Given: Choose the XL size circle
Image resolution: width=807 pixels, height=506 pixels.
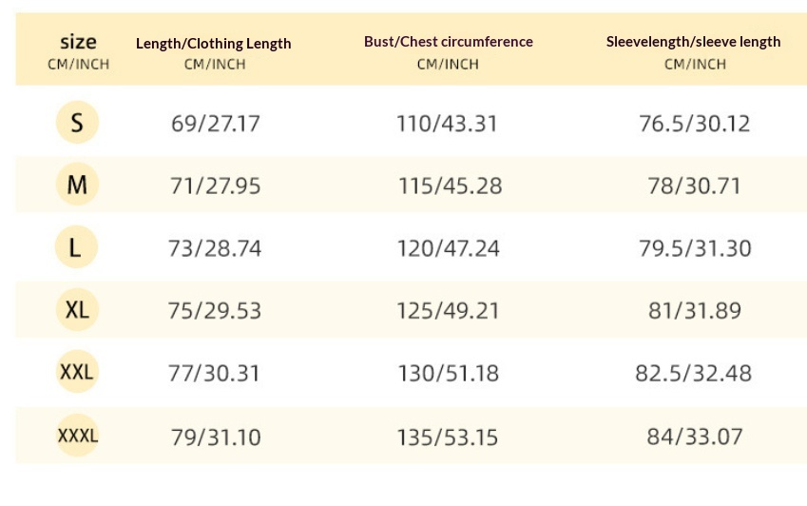Looking at the screenshot, I should click(77, 311).
